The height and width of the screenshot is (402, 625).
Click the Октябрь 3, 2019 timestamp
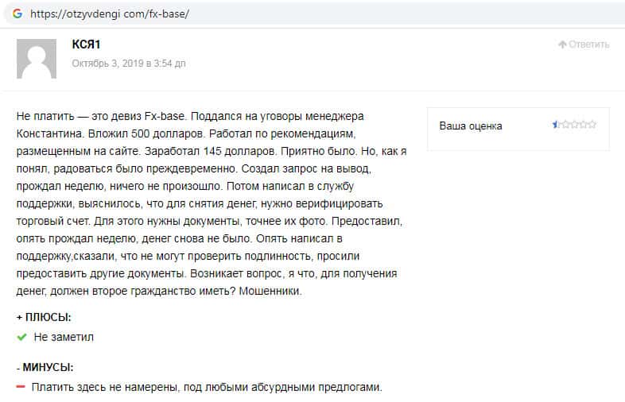tap(129, 64)
